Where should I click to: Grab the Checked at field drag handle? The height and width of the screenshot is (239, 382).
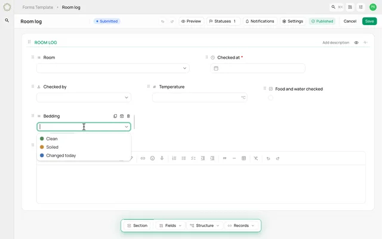(207, 57)
